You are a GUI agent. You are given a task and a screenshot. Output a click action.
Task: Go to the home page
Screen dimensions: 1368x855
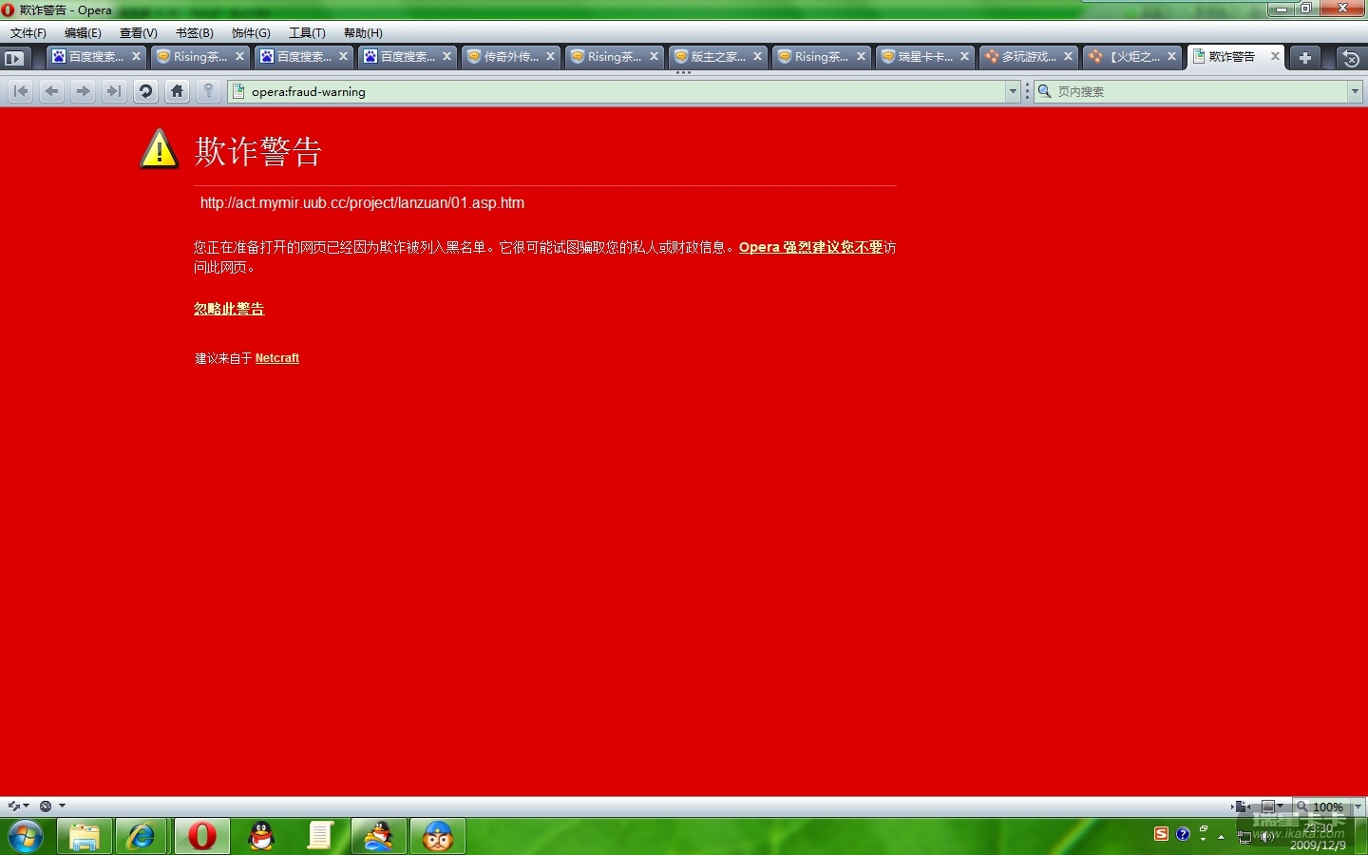[x=177, y=91]
